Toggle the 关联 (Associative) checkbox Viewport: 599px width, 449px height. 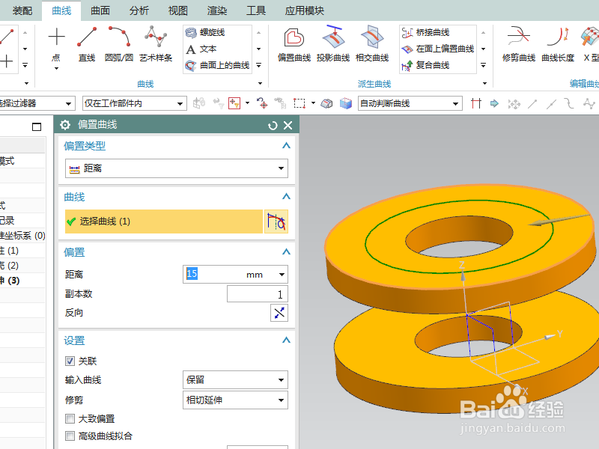[x=69, y=361]
